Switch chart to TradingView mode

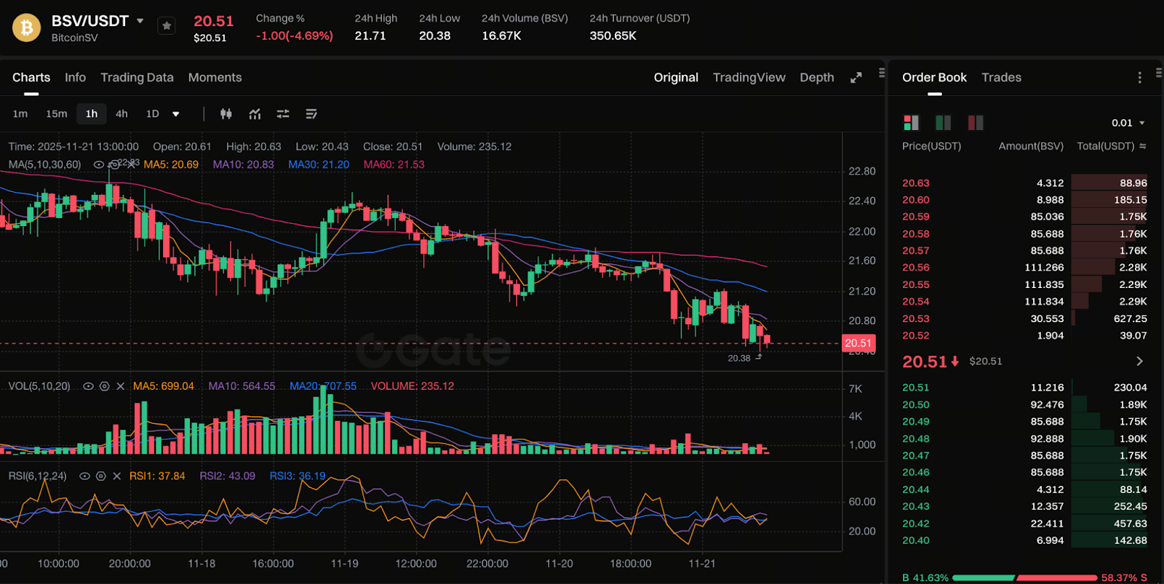click(749, 78)
